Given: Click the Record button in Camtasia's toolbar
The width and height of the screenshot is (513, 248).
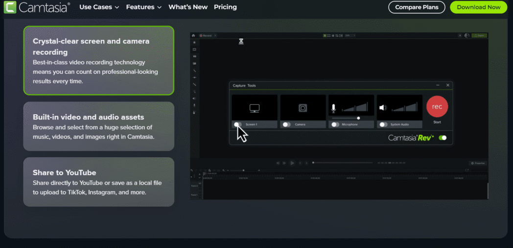Looking at the screenshot, I should 206,36.
